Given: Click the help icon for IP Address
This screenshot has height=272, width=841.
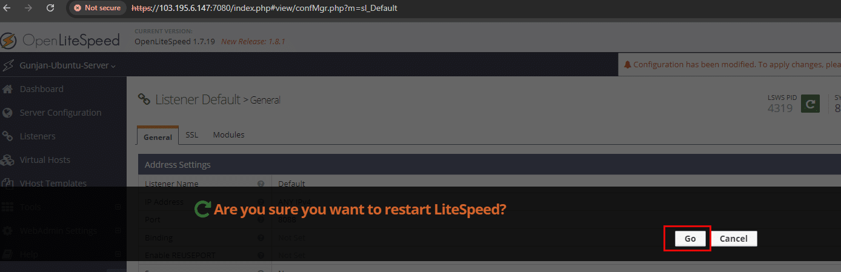Looking at the screenshot, I should point(261,202).
